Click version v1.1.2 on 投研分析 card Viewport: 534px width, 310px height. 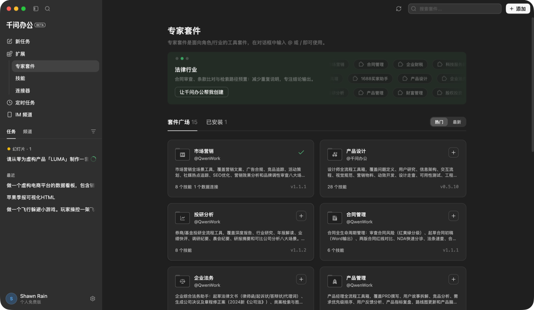click(x=298, y=250)
